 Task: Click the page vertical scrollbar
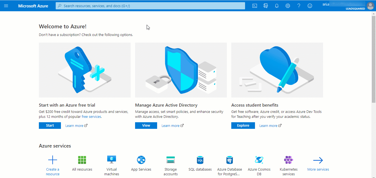click(374, 59)
